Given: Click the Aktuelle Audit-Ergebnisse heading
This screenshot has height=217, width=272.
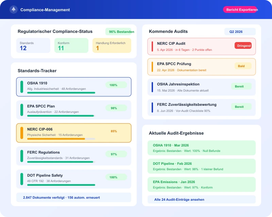Looking at the screenshot, I should (x=176, y=133).
